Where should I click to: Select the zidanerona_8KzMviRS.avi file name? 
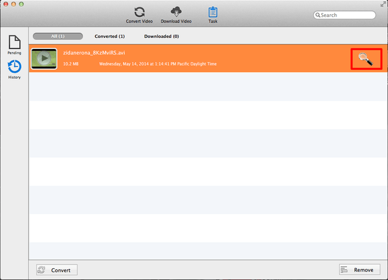(x=94, y=53)
